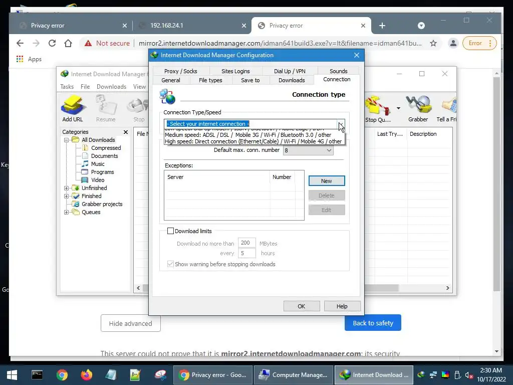This screenshot has width=513, height=385.
Task: Click Last Try column header
Action: coord(390,134)
